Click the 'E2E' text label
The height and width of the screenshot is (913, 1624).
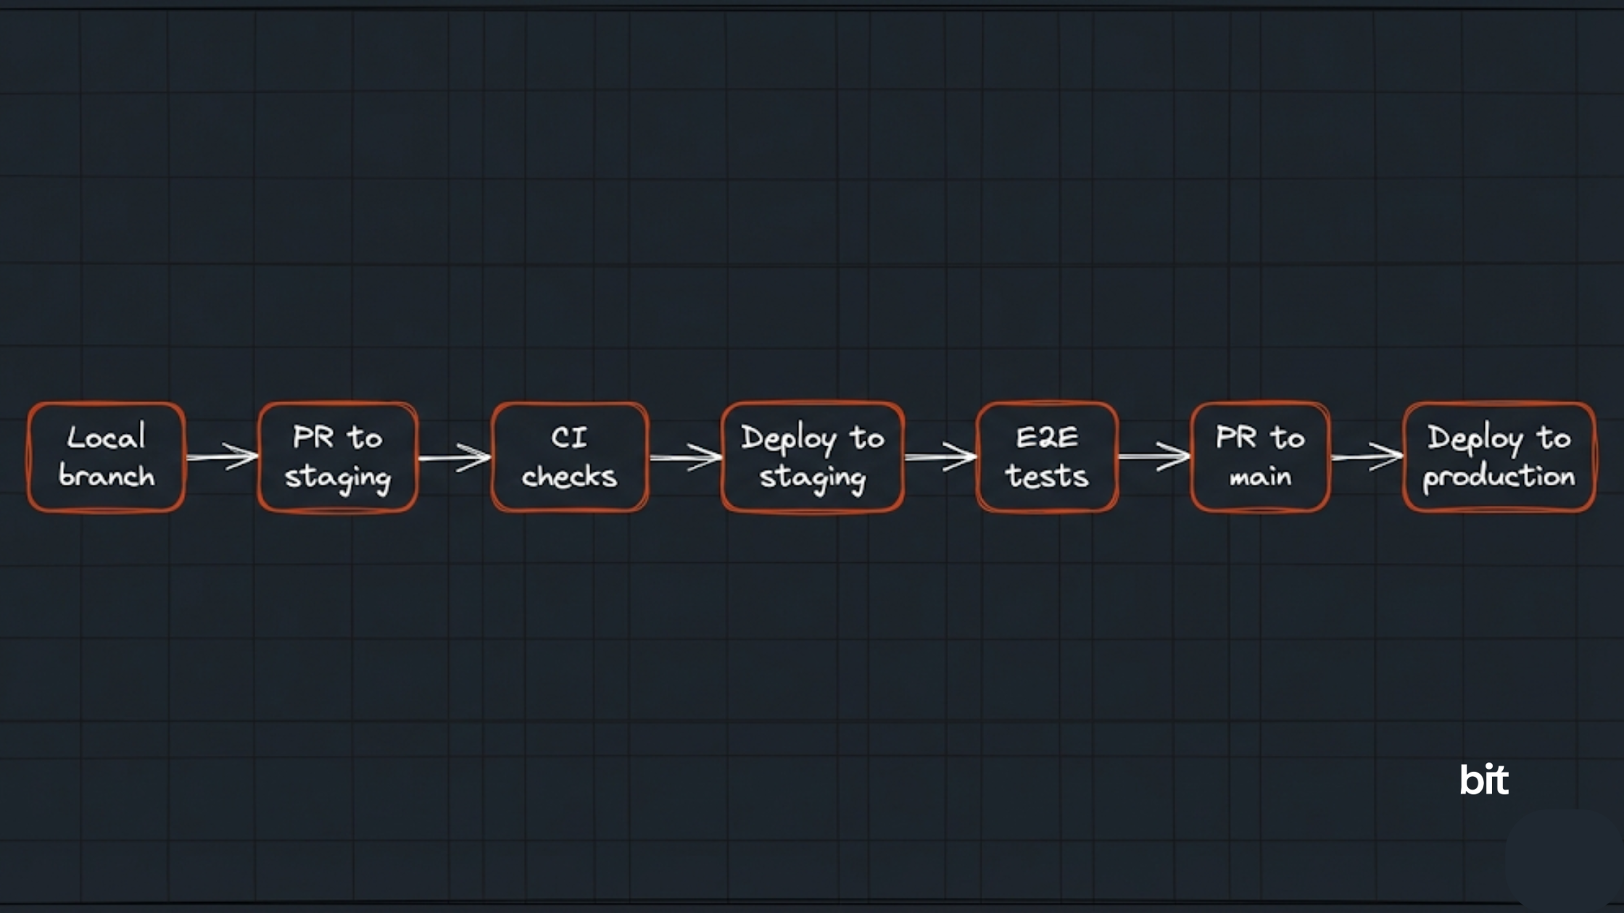1047,438
